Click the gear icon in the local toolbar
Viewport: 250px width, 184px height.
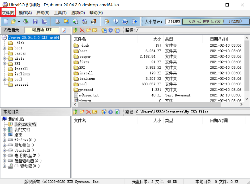pyautogui.click(x=110, y=112)
